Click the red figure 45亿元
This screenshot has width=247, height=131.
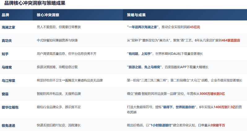point(195,27)
